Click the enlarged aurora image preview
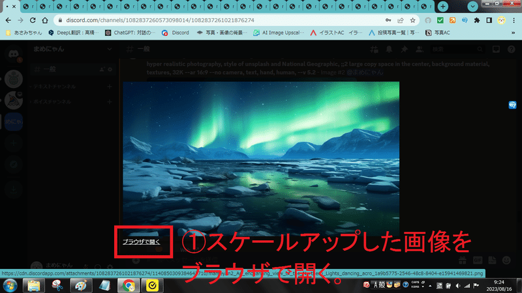The image size is (522, 293). pos(261,159)
